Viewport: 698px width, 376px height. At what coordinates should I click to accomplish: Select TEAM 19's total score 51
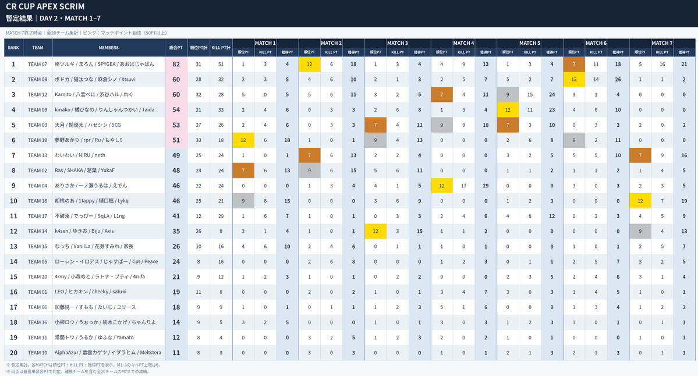176,140
